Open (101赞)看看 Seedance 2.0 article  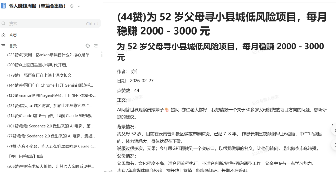(x=50, y=126)
